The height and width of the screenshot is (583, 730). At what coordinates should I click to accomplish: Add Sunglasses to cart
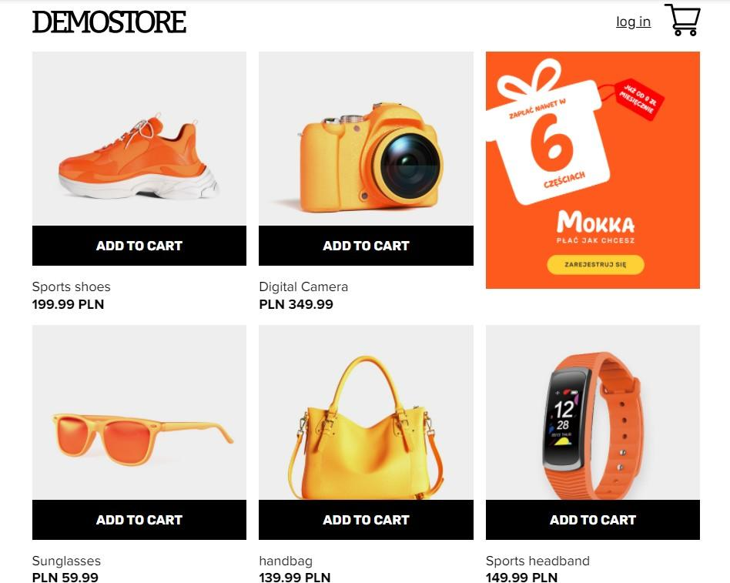139,520
